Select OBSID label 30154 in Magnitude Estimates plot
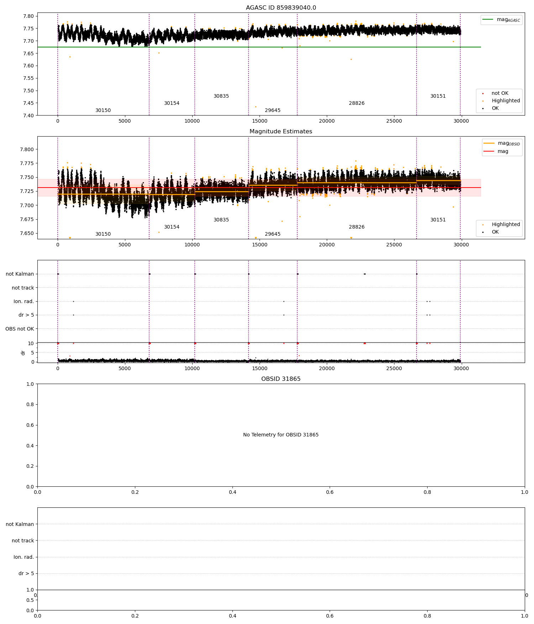 pos(172,227)
